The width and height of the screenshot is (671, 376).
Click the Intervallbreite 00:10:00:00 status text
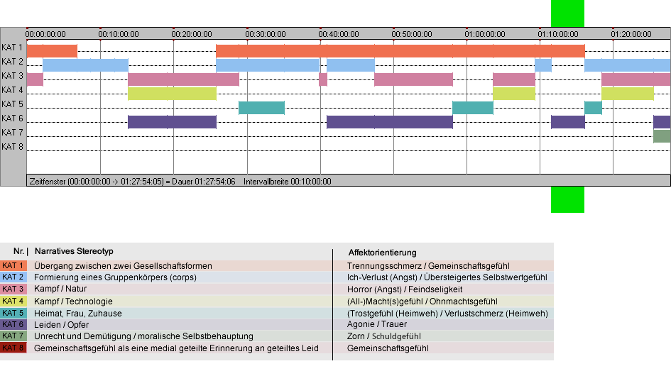coord(288,182)
